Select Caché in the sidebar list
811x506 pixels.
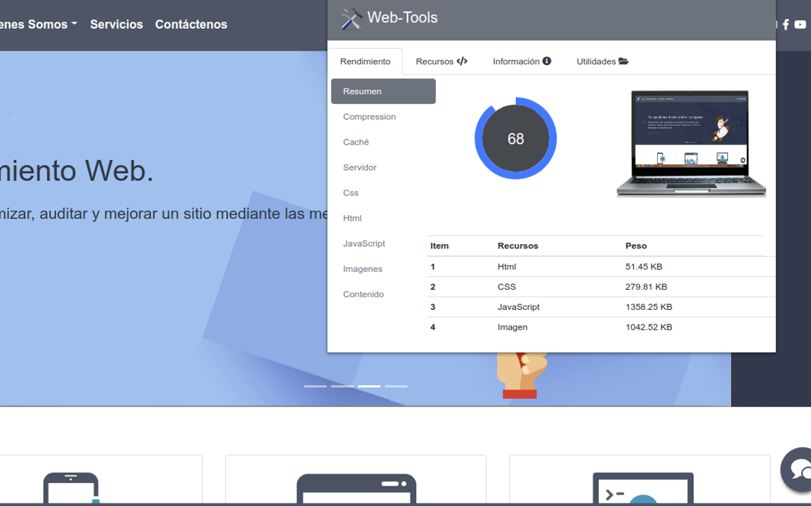coord(355,142)
